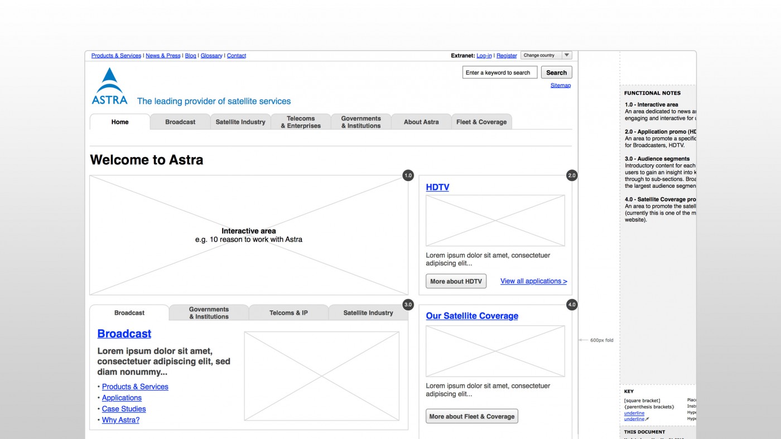This screenshot has height=439, width=781.
Task: Click the keyword search input field
Action: (500, 72)
